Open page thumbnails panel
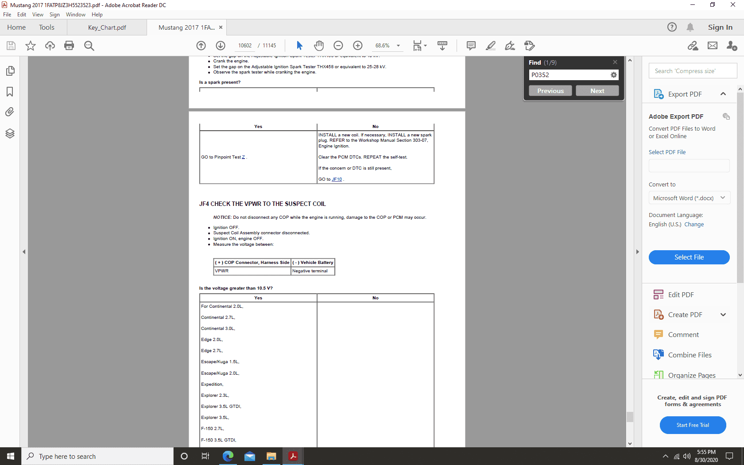The height and width of the screenshot is (465, 744). click(x=10, y=71)
